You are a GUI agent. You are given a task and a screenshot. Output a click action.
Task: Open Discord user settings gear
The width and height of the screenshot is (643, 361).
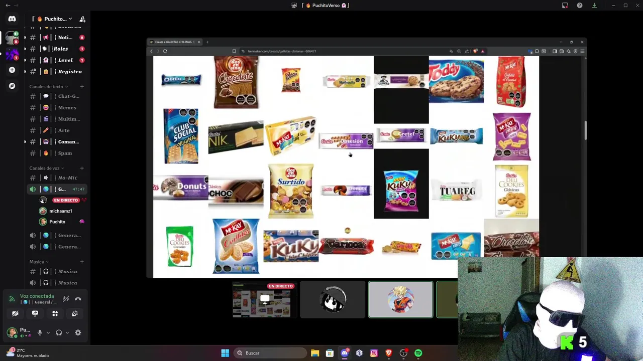(x=78, y=332)
